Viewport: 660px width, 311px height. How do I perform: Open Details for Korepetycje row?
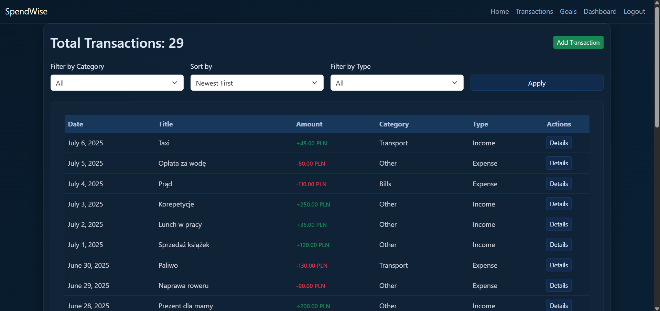(559, 204)
